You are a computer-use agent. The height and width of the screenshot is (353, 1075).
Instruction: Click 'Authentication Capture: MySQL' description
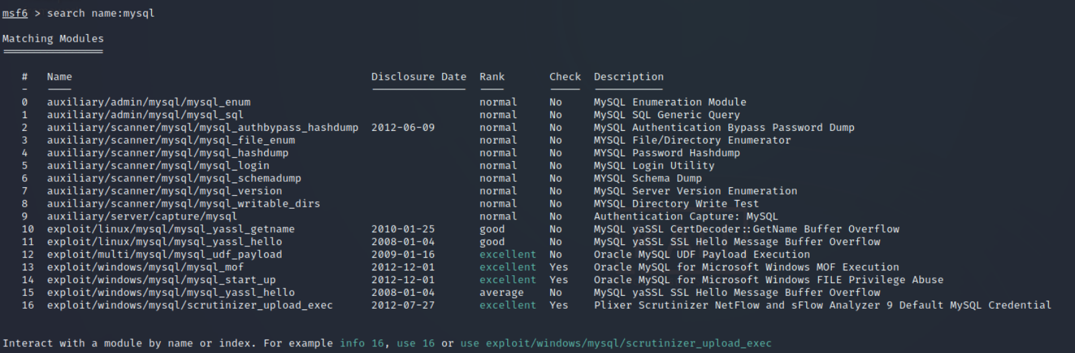pos(686,217)
